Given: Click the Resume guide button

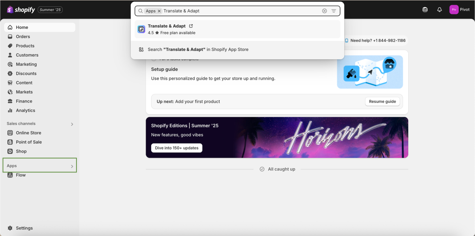Looking at the screenshot, I should [x=382, y=102].
